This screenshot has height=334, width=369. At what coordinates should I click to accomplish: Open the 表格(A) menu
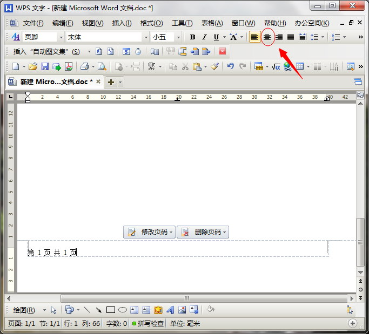coord(212,23)
